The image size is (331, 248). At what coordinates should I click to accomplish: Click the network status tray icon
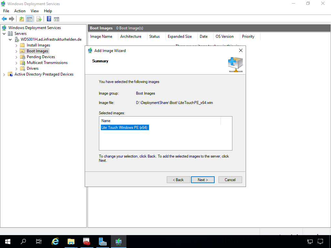[x=310, y=241]
